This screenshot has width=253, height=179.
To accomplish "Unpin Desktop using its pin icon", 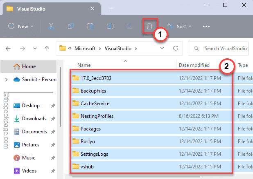I will [x=53, y=106].
